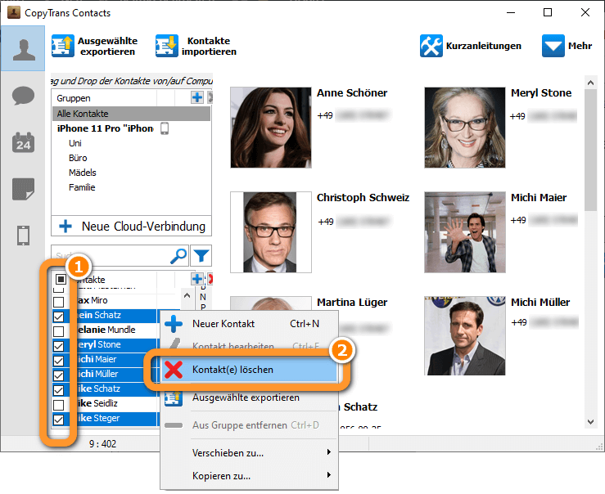Add a contact using the Kontakte header plus

(197, 279)
